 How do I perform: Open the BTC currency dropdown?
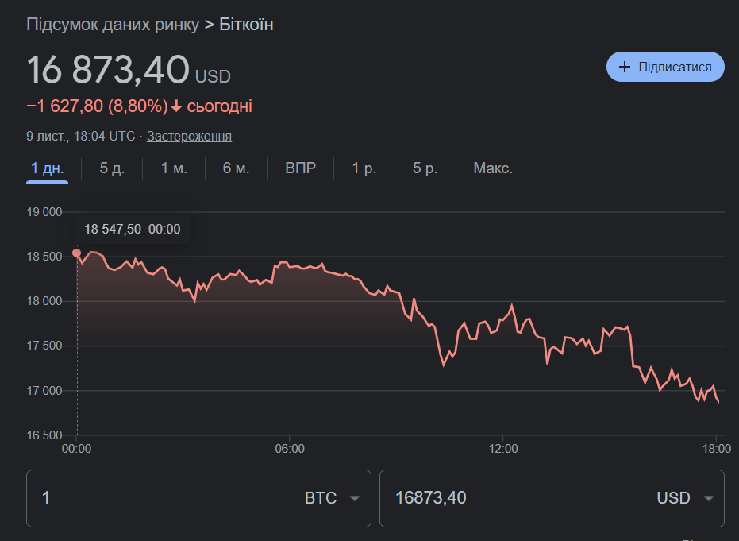point(332,498)
